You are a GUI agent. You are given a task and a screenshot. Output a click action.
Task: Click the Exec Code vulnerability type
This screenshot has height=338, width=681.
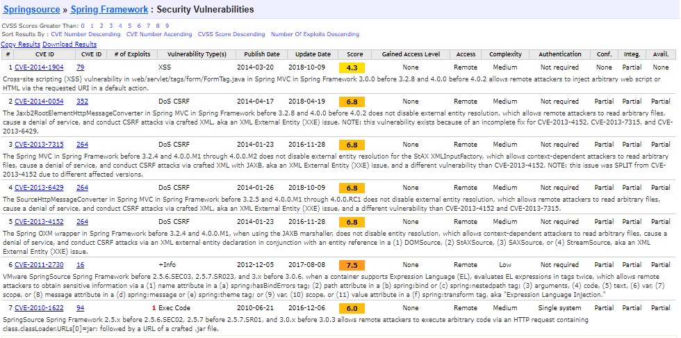pyautogui.click(x=174, y=307)
